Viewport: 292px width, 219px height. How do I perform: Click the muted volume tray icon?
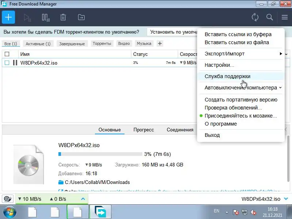coord(253,212)
